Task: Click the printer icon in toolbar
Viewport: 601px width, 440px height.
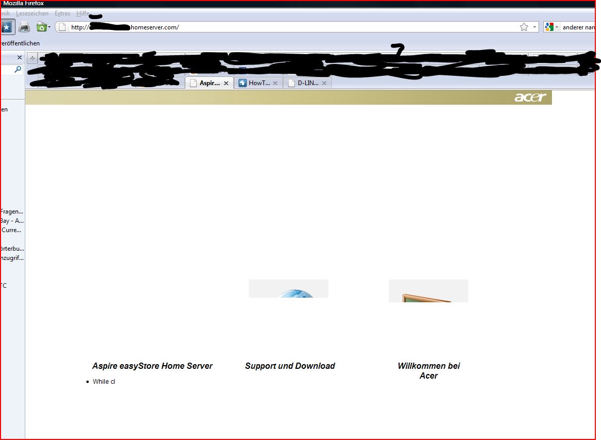Action: tap(24, 27)
